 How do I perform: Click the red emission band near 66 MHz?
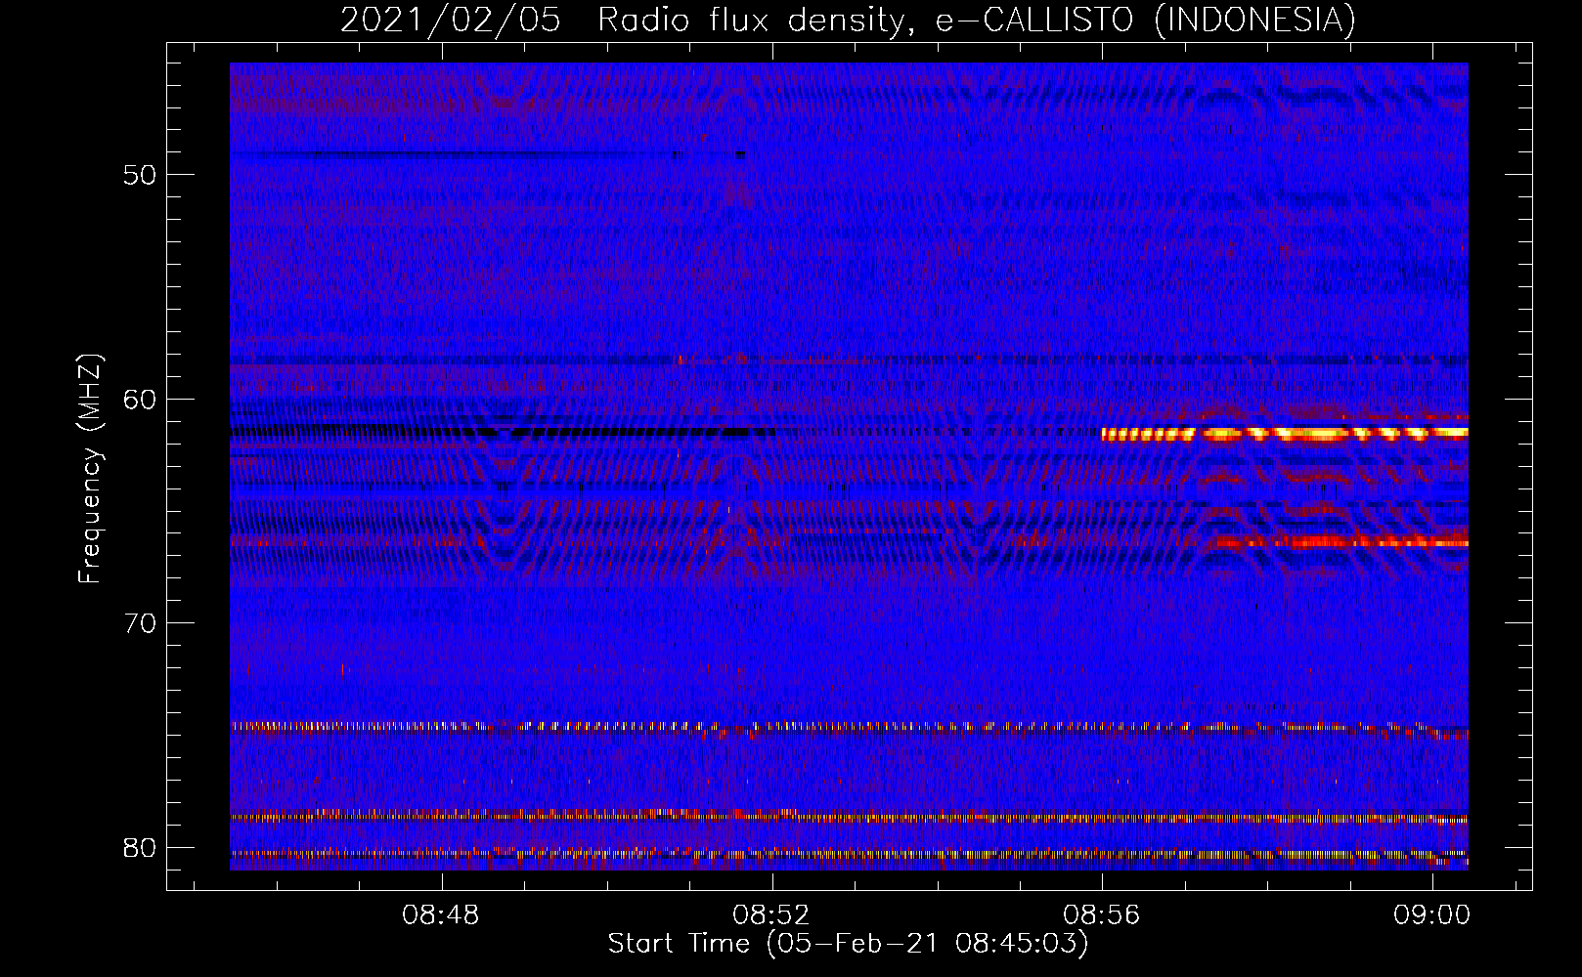click(1330, 542)
